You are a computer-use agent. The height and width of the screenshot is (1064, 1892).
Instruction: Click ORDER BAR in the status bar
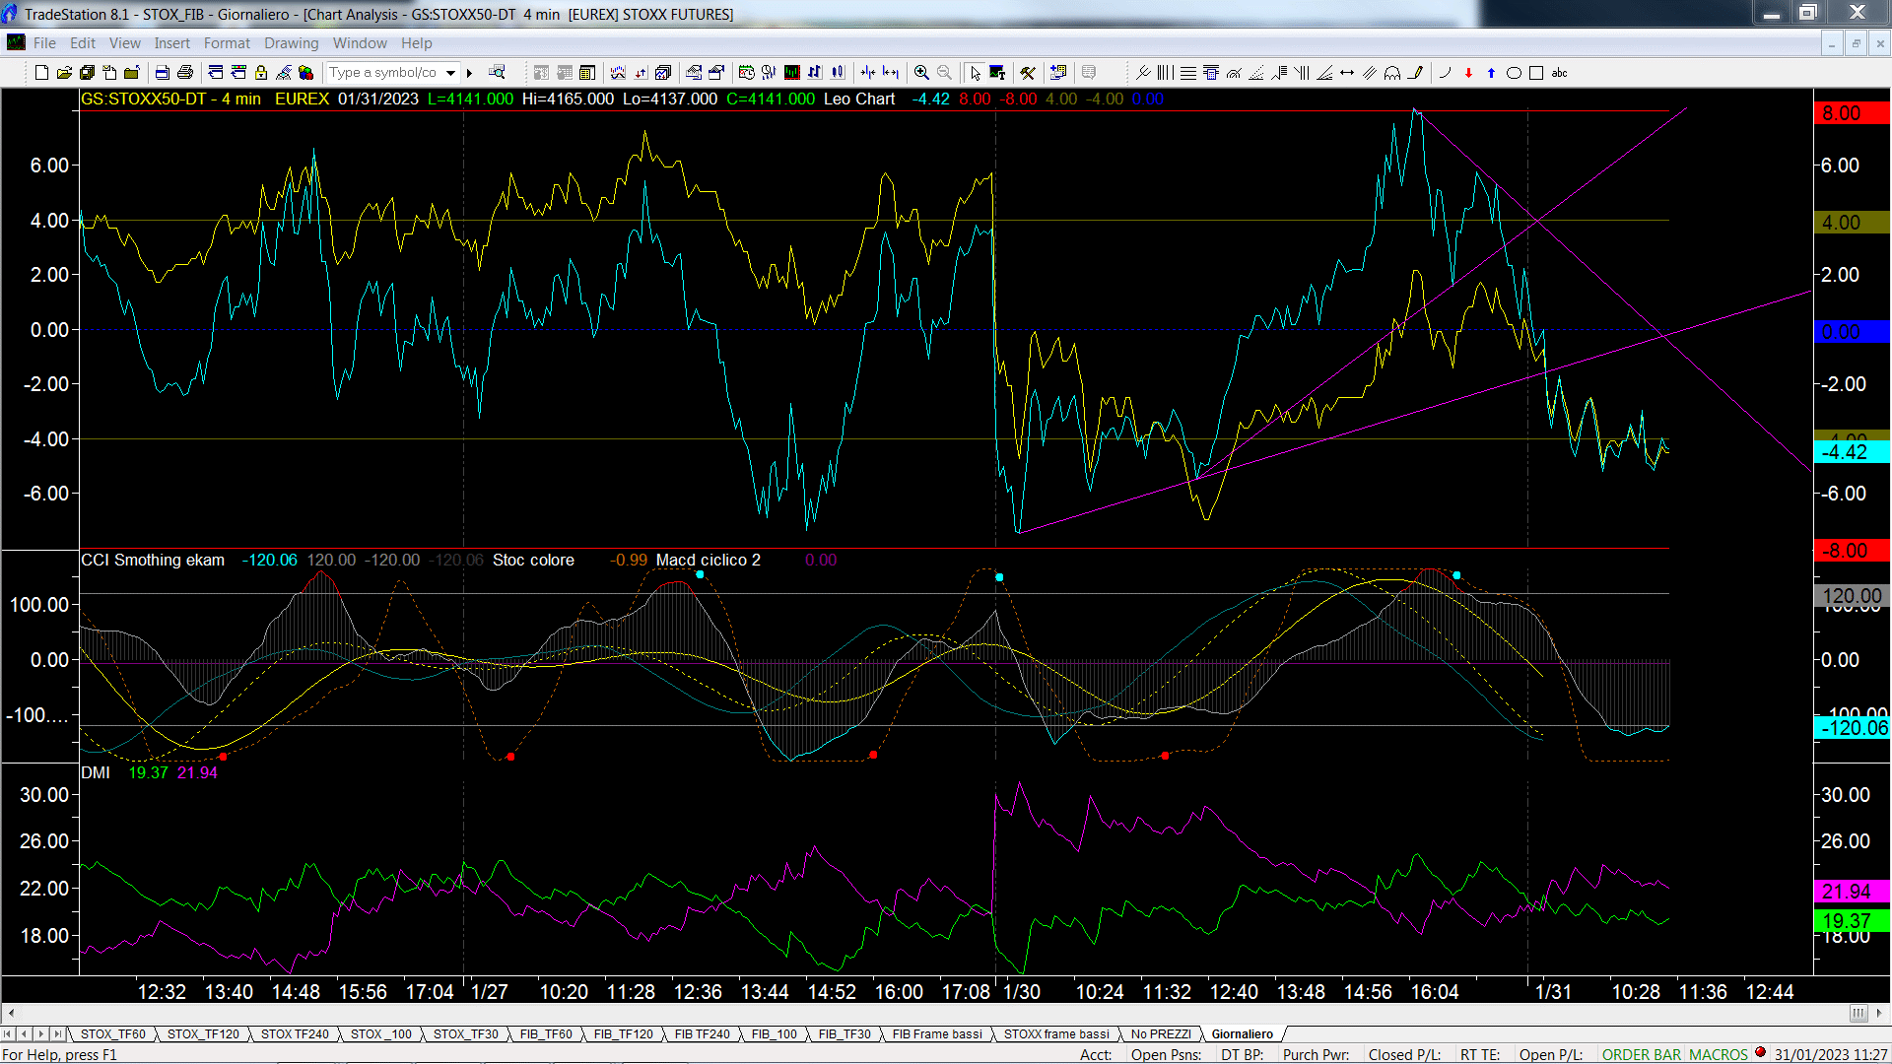coord(1641,1055)
